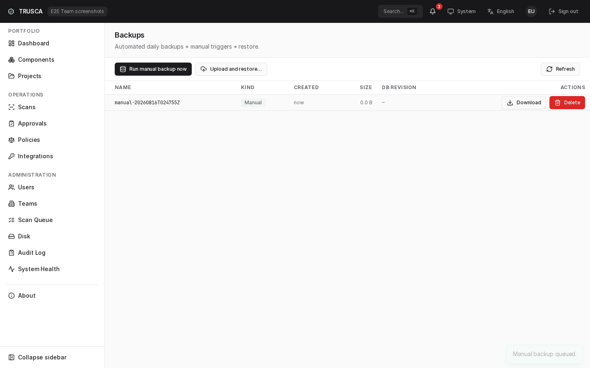The image size is (590, 368).
Task: Open the System theme selector
Action: (x=461, y=11)
